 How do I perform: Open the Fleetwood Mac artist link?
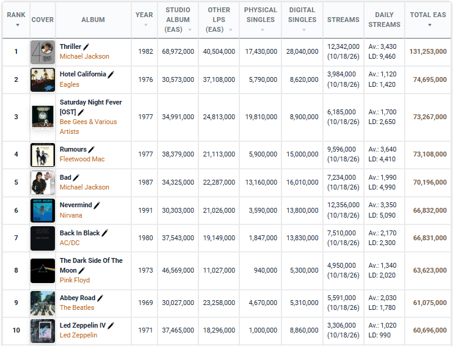(x=82, y=159)
